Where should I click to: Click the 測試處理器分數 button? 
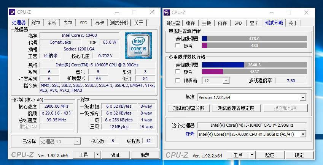[x=189, y=108]
